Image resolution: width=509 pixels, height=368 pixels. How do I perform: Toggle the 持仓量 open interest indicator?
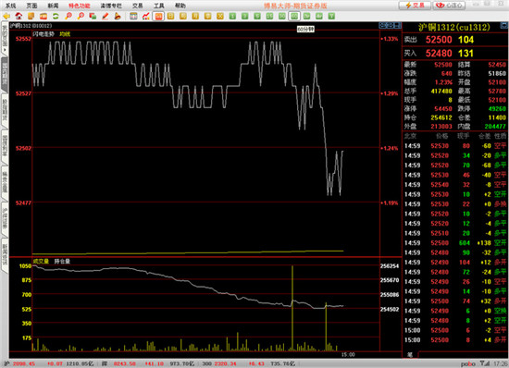click(62, 262)
